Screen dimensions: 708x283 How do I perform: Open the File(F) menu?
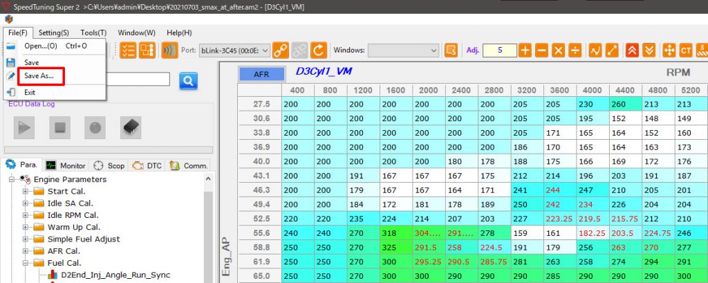coord(18,33)
